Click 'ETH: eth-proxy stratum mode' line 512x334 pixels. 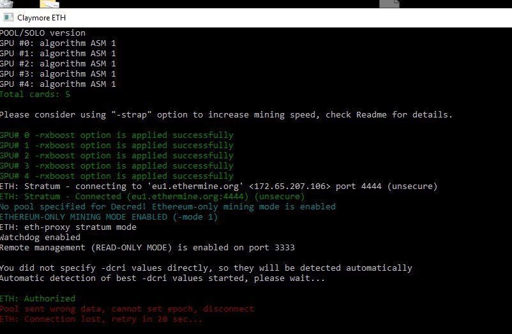click(x=68, y=227)
